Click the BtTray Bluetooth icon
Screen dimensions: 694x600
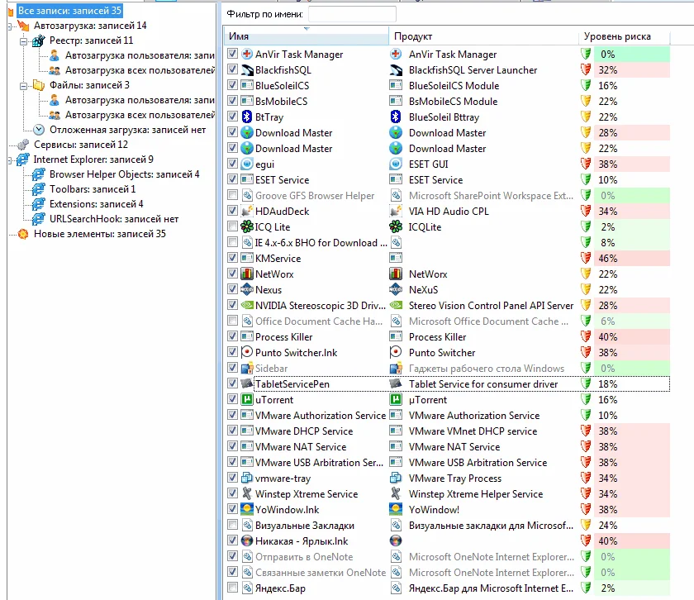point(246,117)
